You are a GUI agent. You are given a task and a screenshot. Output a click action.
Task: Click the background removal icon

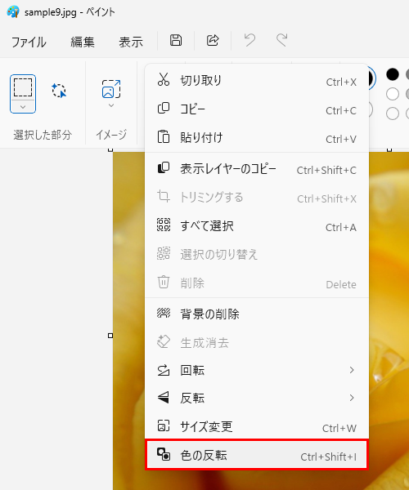[164, 313]
